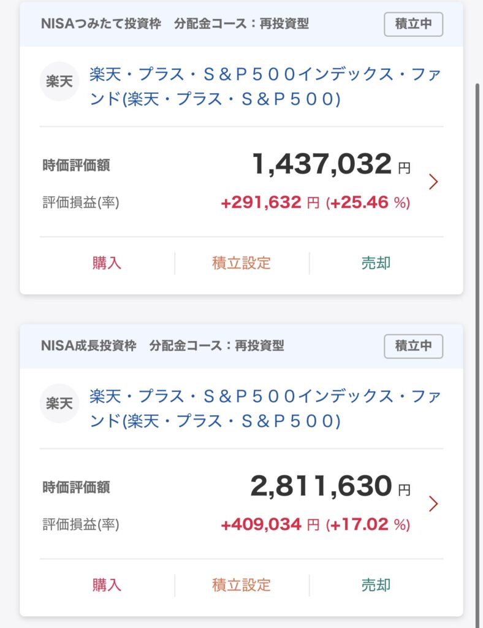Click 積立中 badge in つみたて投資枠 card

pyautogui.click(x=413, y=24)
